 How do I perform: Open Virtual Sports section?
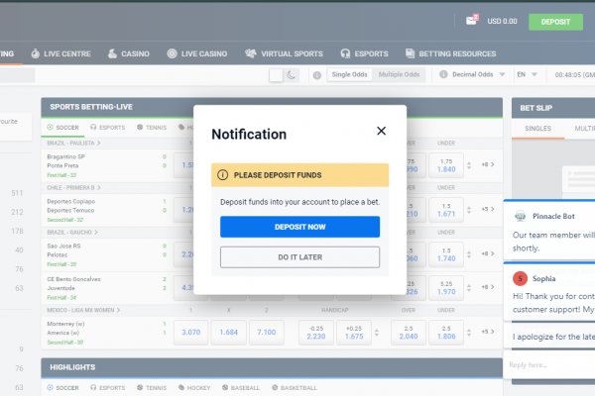285,53
